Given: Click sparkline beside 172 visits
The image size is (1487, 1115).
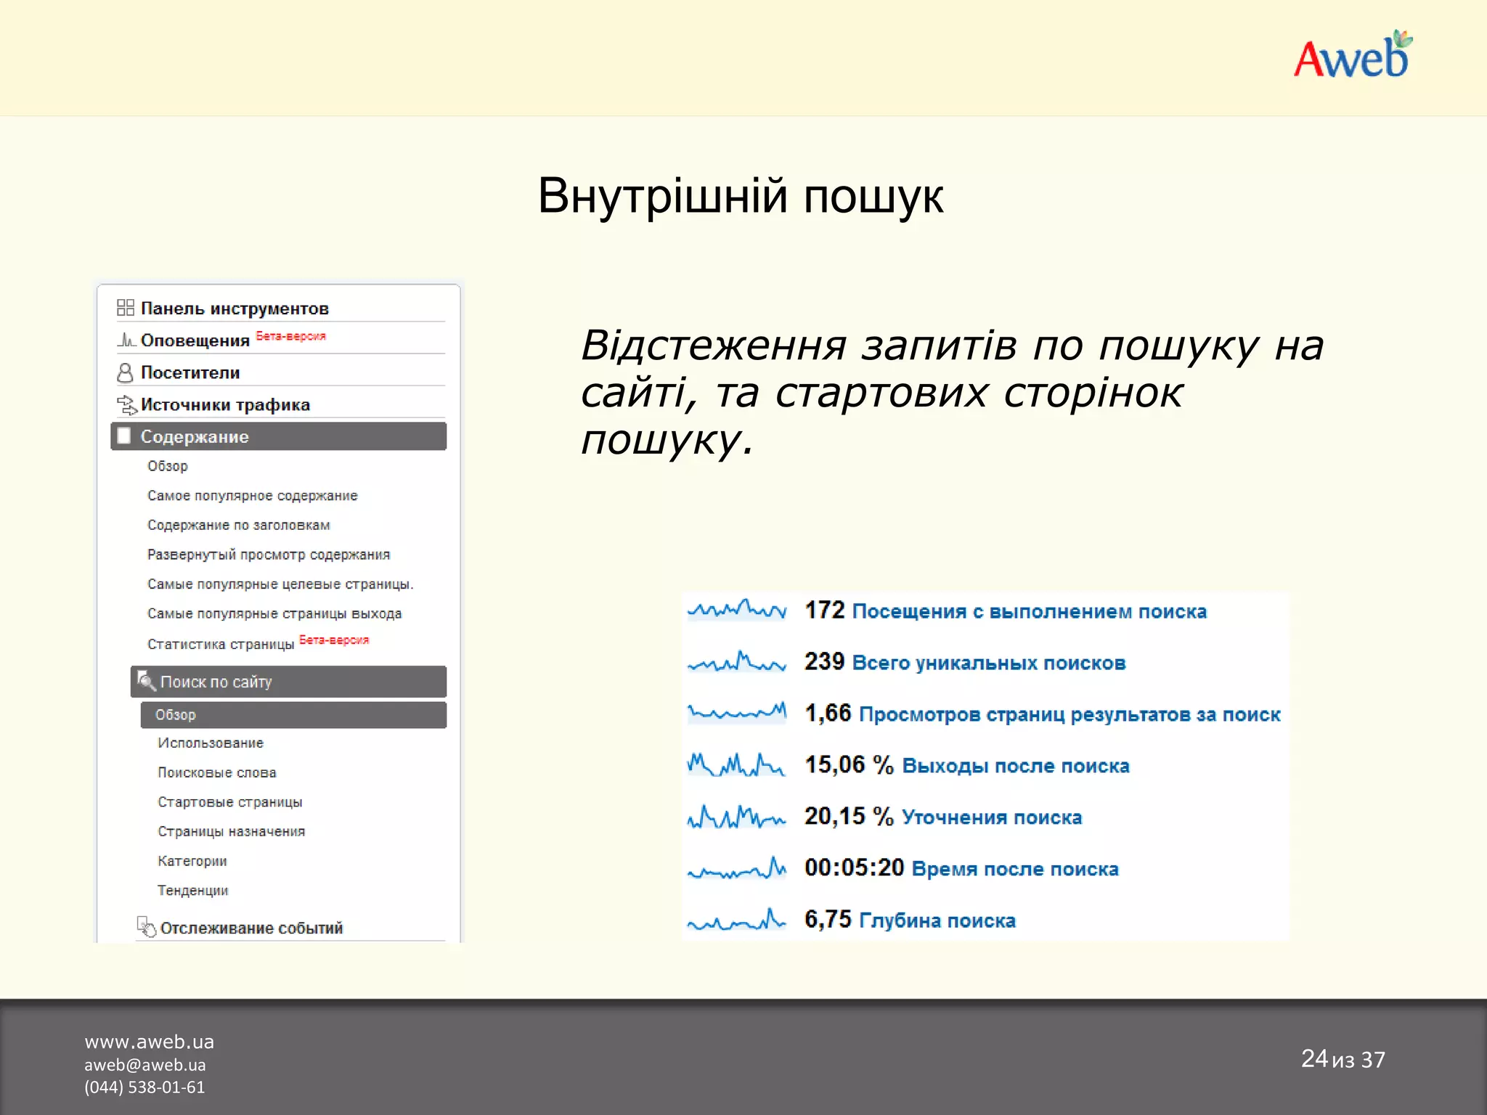Looking at the screenshot, I should 737,610.
